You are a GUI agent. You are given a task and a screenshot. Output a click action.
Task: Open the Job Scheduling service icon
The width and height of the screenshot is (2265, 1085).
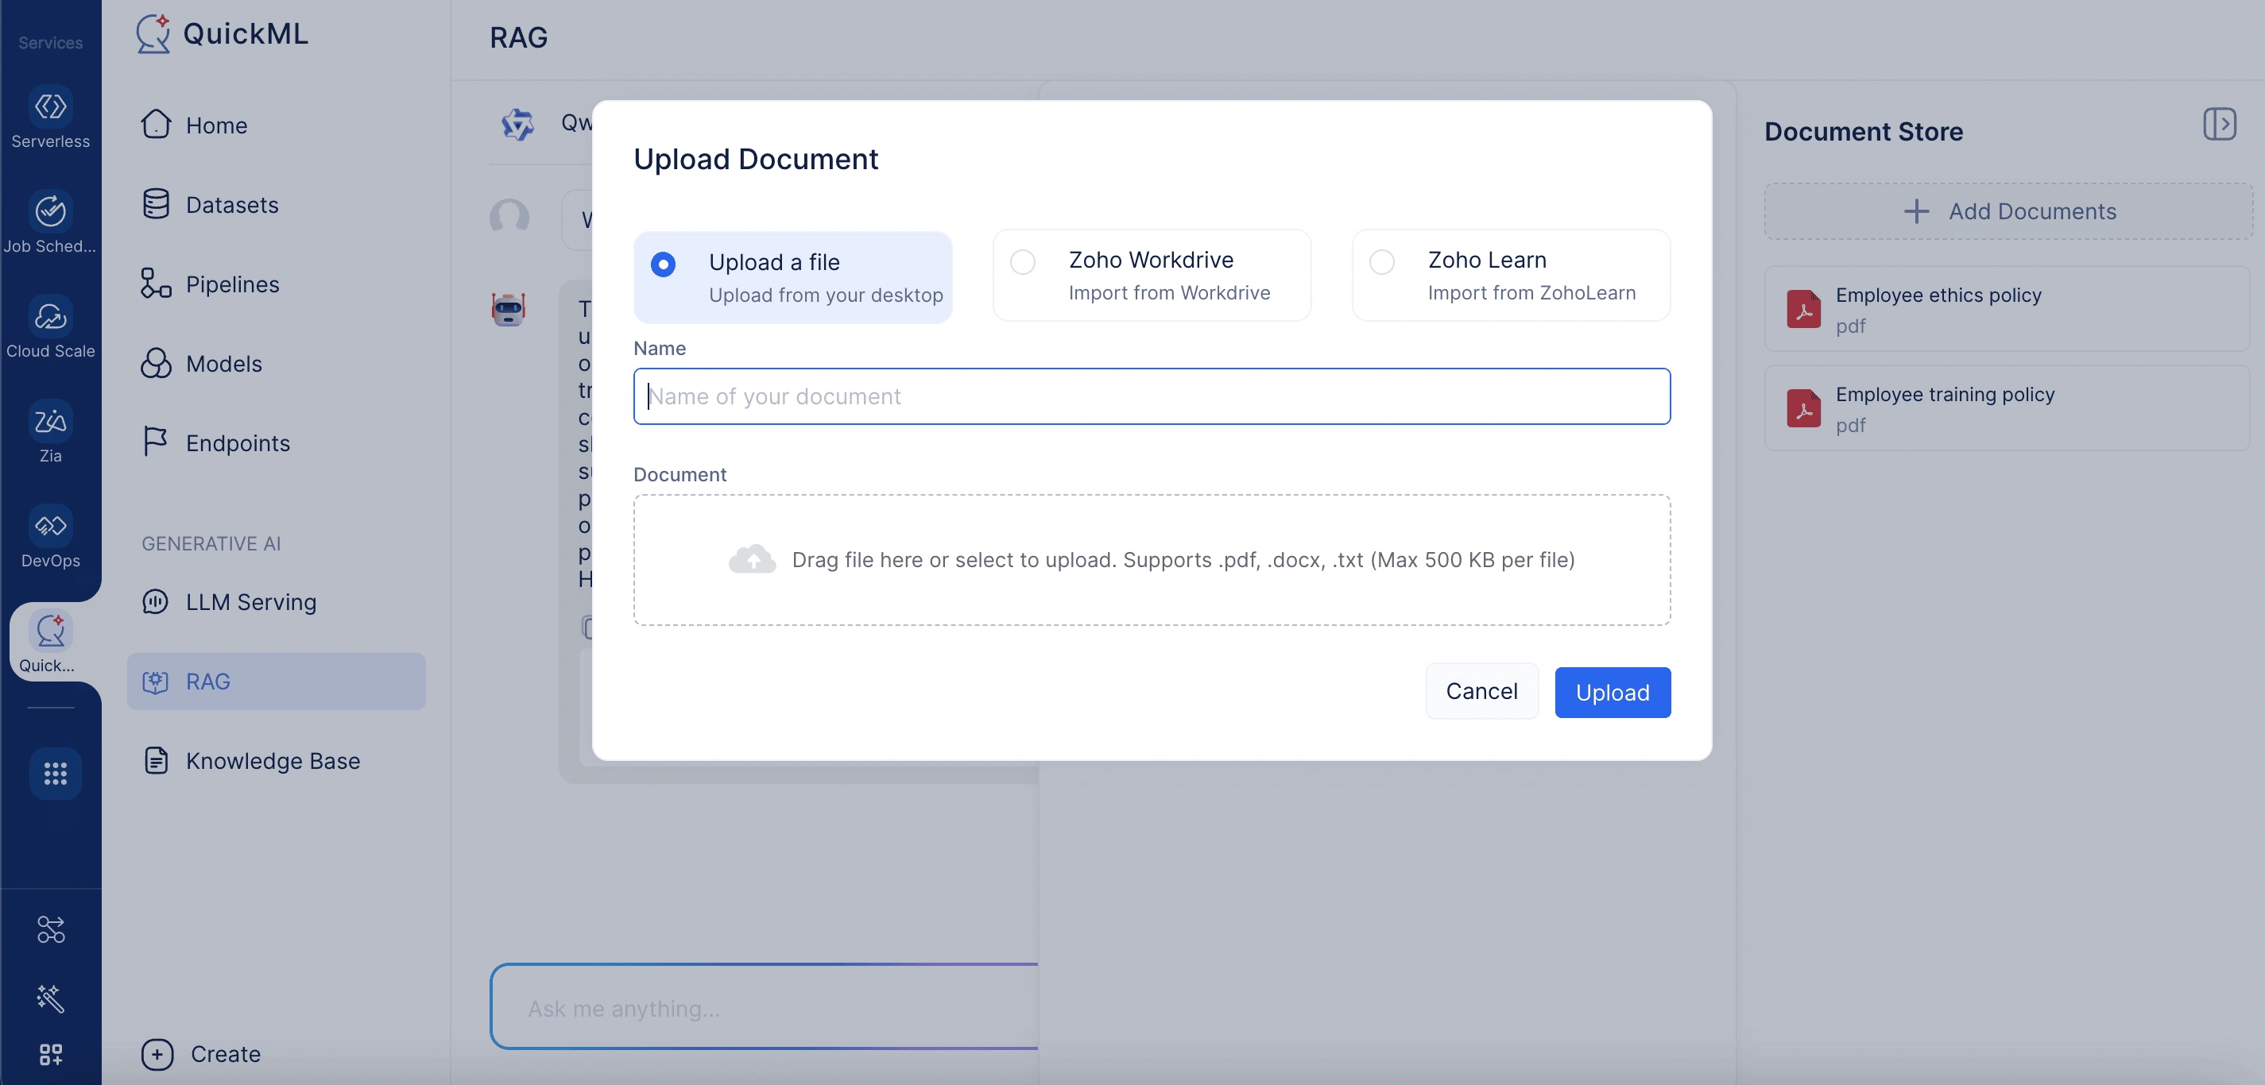click(x=50, y=212)
